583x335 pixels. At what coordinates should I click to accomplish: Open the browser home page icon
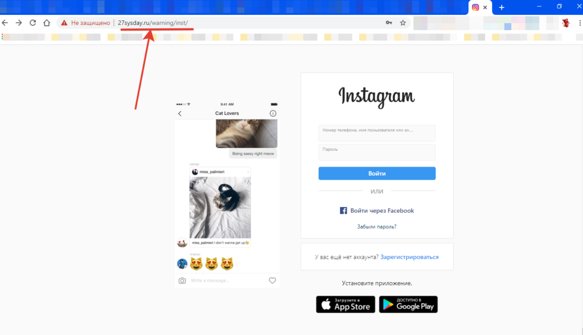click(47, 23)
